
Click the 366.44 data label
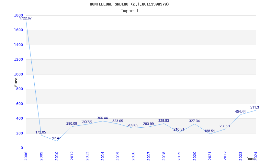(102, 118)
